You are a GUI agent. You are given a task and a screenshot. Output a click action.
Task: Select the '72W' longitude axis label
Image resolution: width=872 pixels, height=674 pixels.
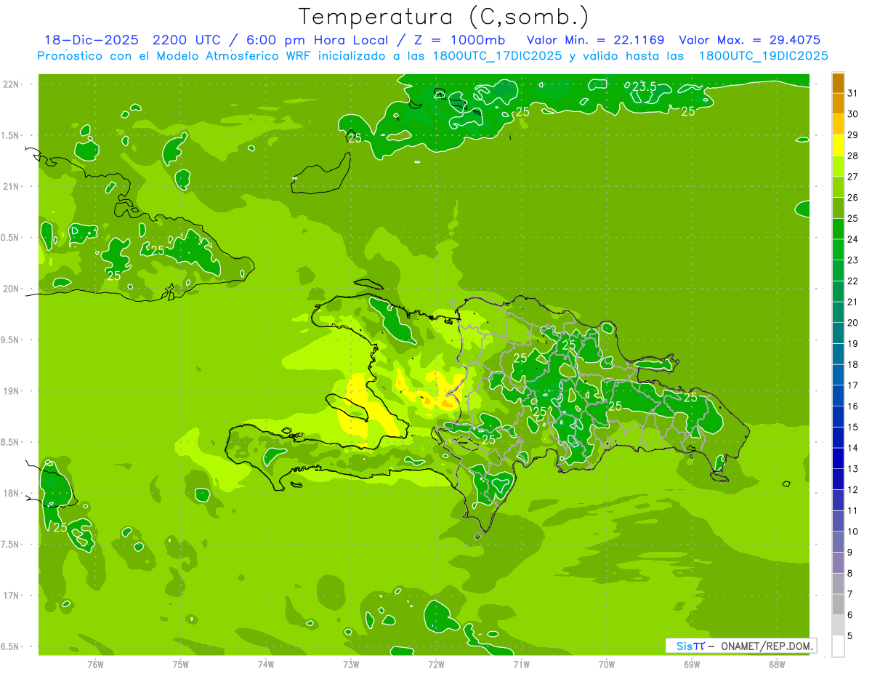point(436,664)
